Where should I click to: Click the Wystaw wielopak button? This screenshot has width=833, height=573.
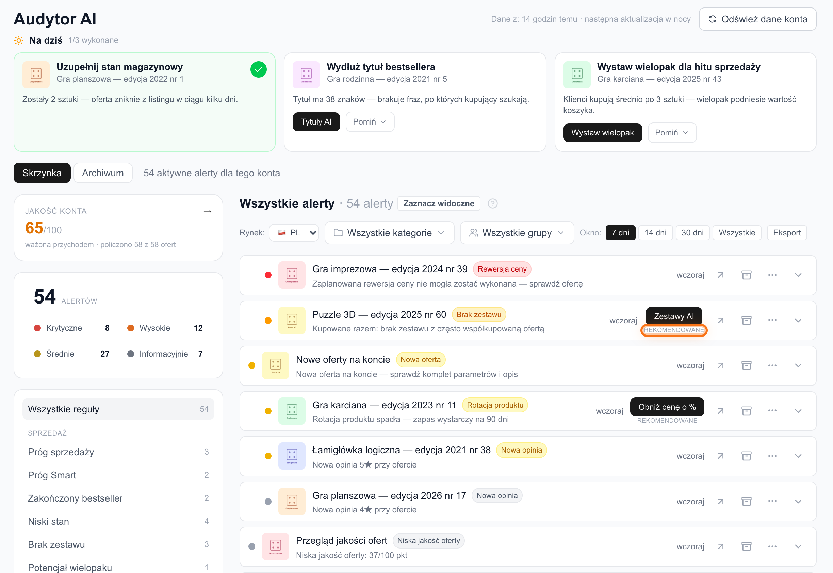603,133
